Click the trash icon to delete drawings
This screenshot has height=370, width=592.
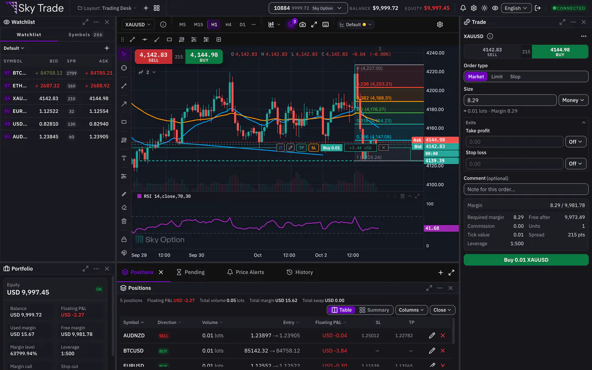124,221
